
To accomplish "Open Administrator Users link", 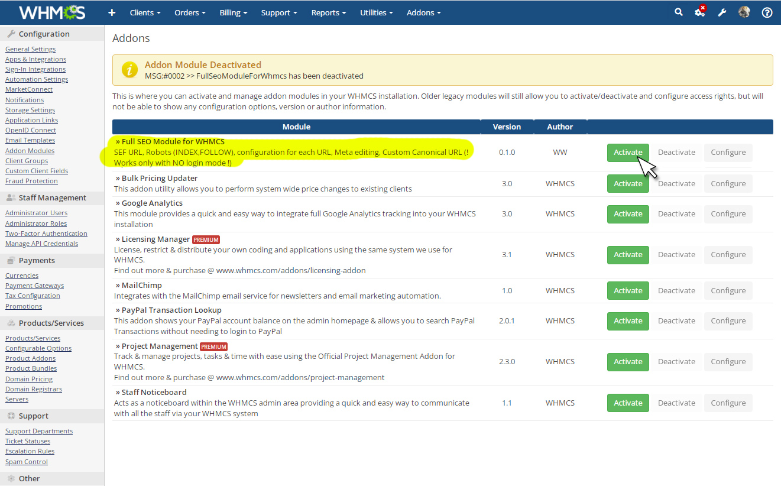I will coord(36,213).
